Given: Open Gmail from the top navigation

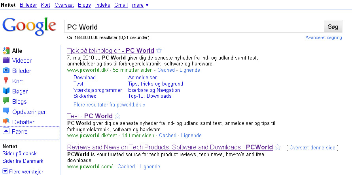Looking at the screenshot, I should [121, 5].
